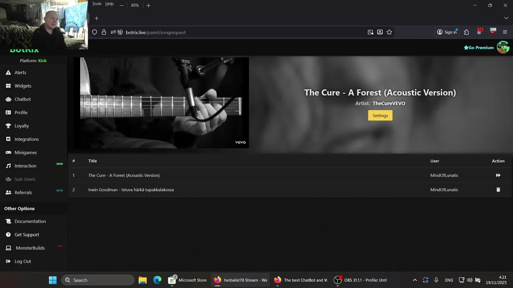Delete the Irwin Goodman song request
The image size is (513, 288).
[x=498, y=190]
